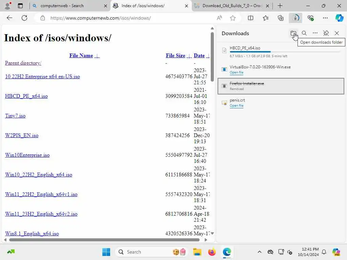Select the HBCD_PE_x64.iso download in progress
The image size is (347, 260).
pyautogui.click(x=281, y=52)
